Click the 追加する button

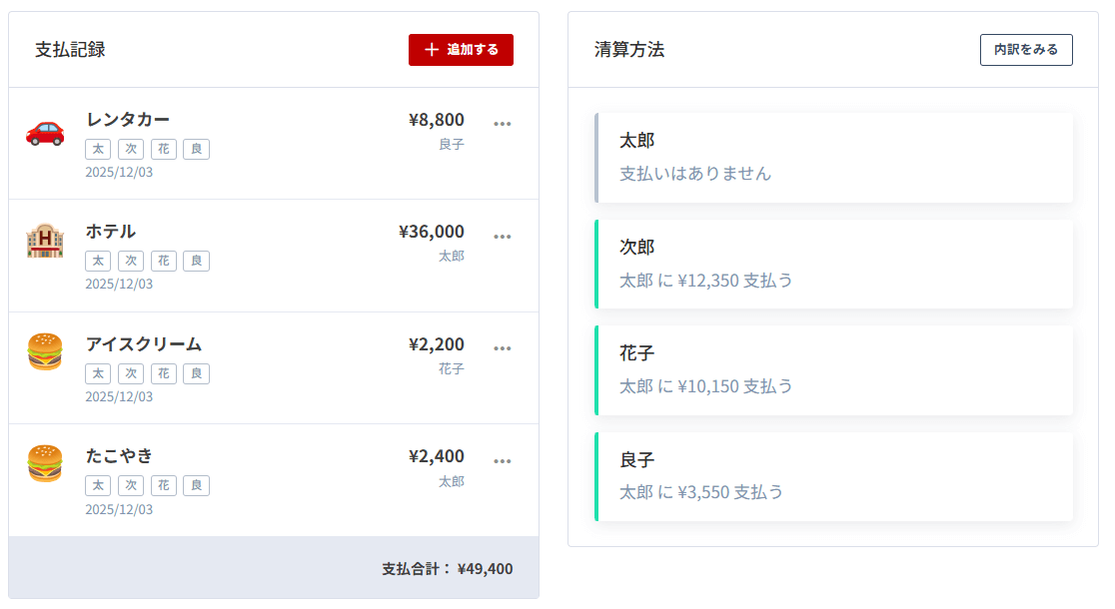[461, 49]
